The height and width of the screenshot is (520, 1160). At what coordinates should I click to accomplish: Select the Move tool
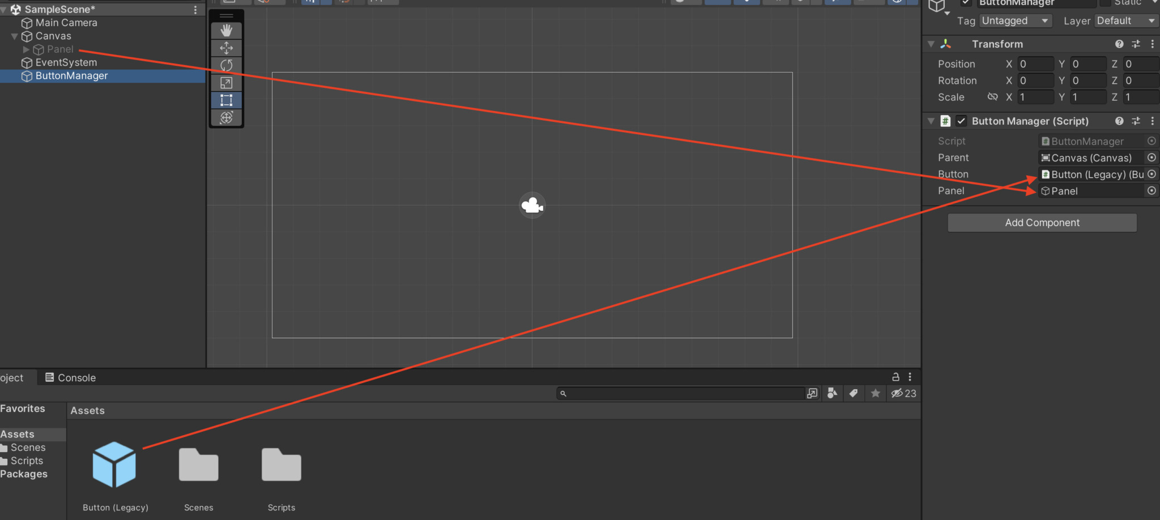point(226,48)
